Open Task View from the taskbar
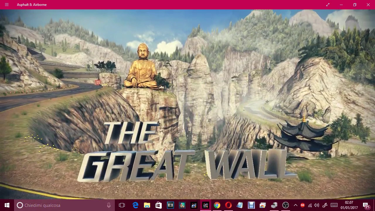 click(122, 205)
